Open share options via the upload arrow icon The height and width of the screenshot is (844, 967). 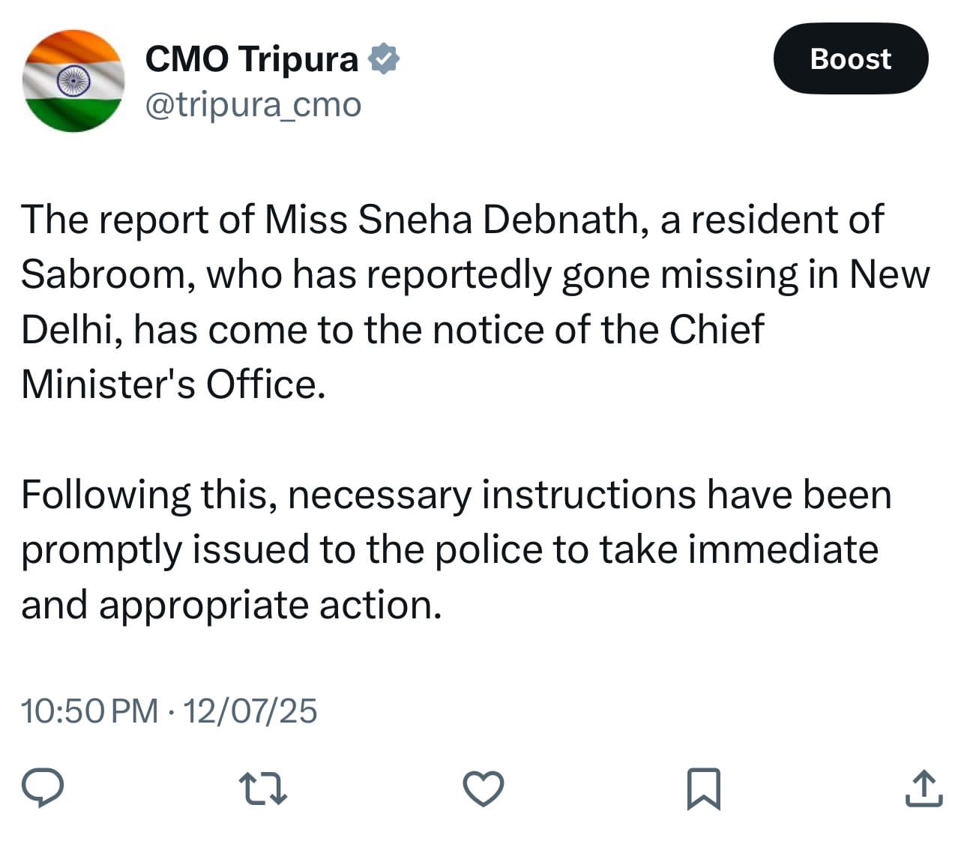pyautogui.click(x=923, y=789)
